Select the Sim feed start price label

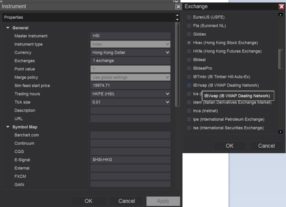tap(32, 86)
